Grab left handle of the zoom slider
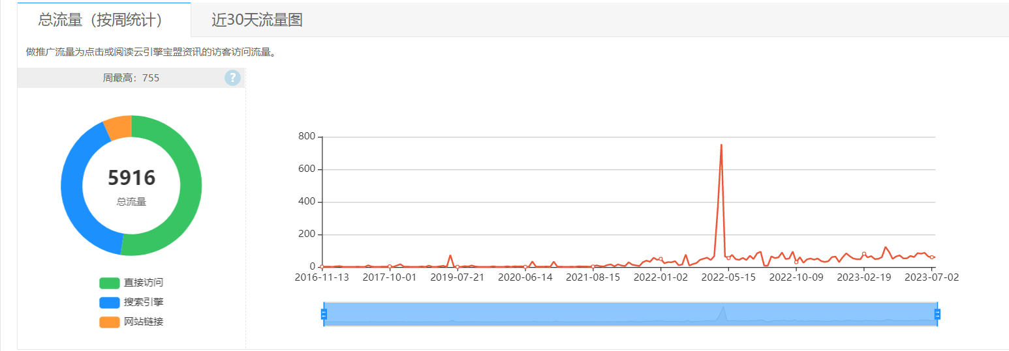The image size is (1009, 351). click(323, 315)
